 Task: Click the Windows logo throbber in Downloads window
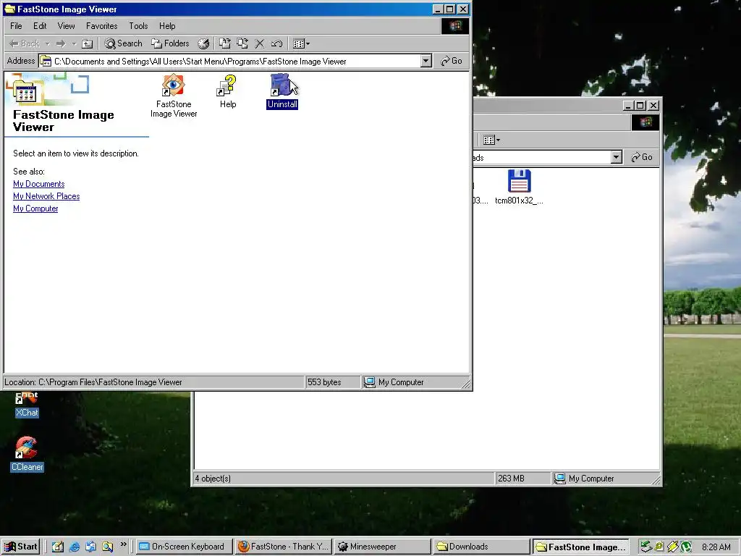(x=645, y=122)
